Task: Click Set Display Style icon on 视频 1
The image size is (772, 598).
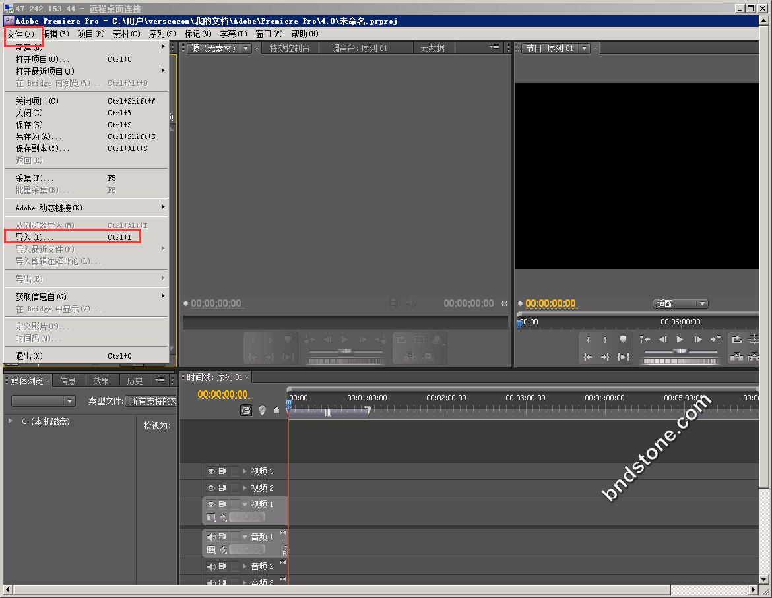Action: (x=211, y=518)
